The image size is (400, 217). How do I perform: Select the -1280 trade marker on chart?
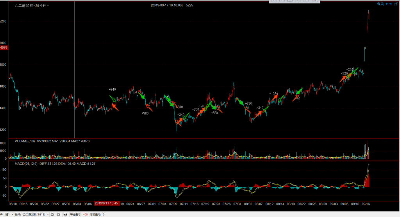[273, 94]
